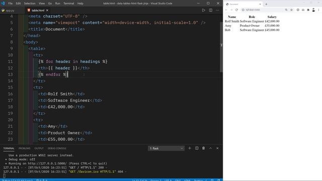Click the site info icon in address bar
This screenshot has height=181, width=322.
(243, 10)
